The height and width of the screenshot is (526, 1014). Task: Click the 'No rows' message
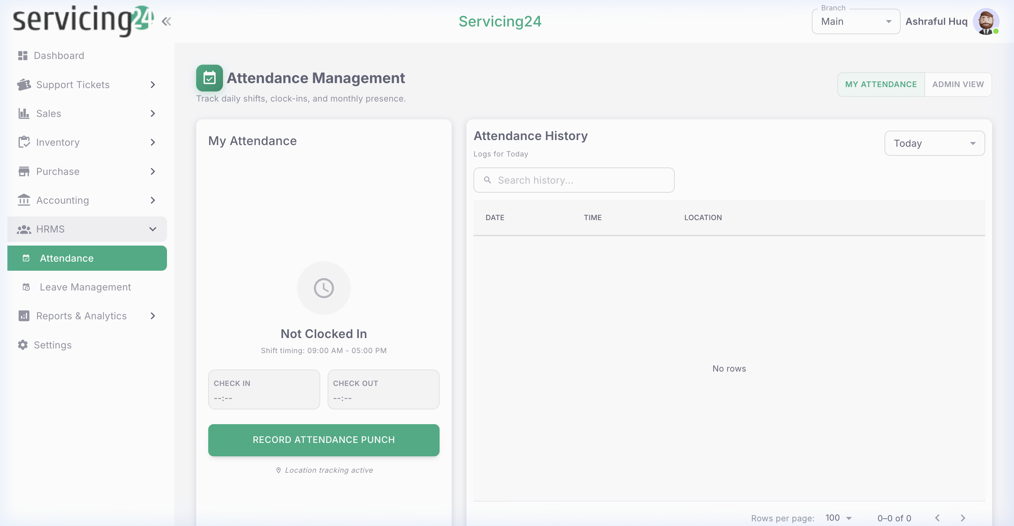coord(729,369)
